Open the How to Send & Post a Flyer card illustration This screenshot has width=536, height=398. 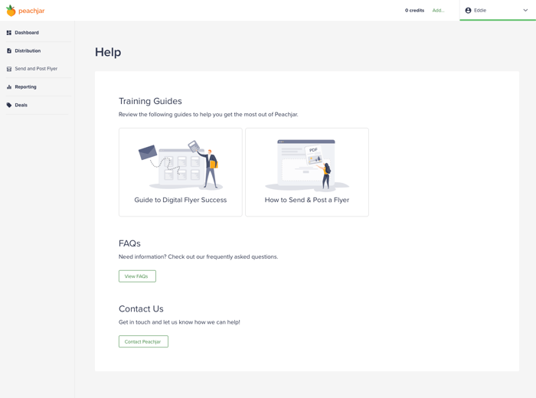click(x=306, y=165)
